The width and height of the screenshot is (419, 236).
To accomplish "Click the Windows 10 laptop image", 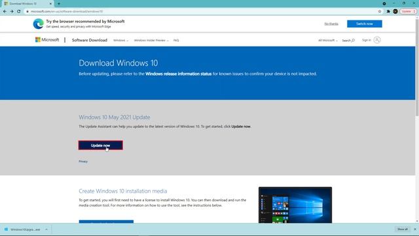I will point(295,205).
